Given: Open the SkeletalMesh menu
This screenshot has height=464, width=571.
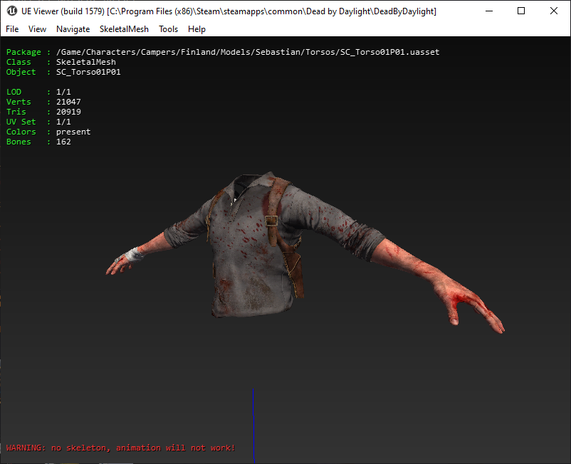Looking at the screenshot, I should click(x=124, y=29).
